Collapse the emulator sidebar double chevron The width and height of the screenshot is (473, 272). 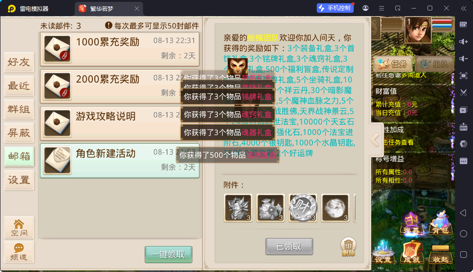[464, 9]
